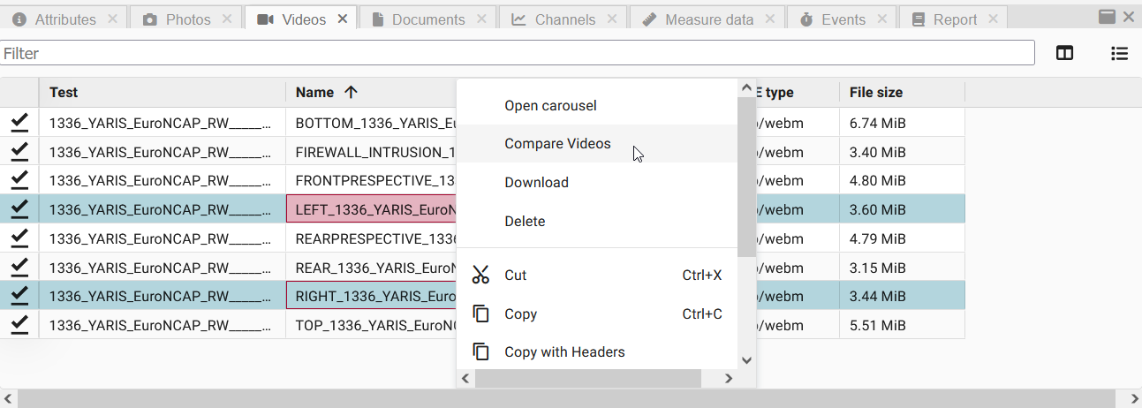This screenshot has height=408, width=1142.
Task: Click the file icon on Documents tab
Action: (377, 19)
